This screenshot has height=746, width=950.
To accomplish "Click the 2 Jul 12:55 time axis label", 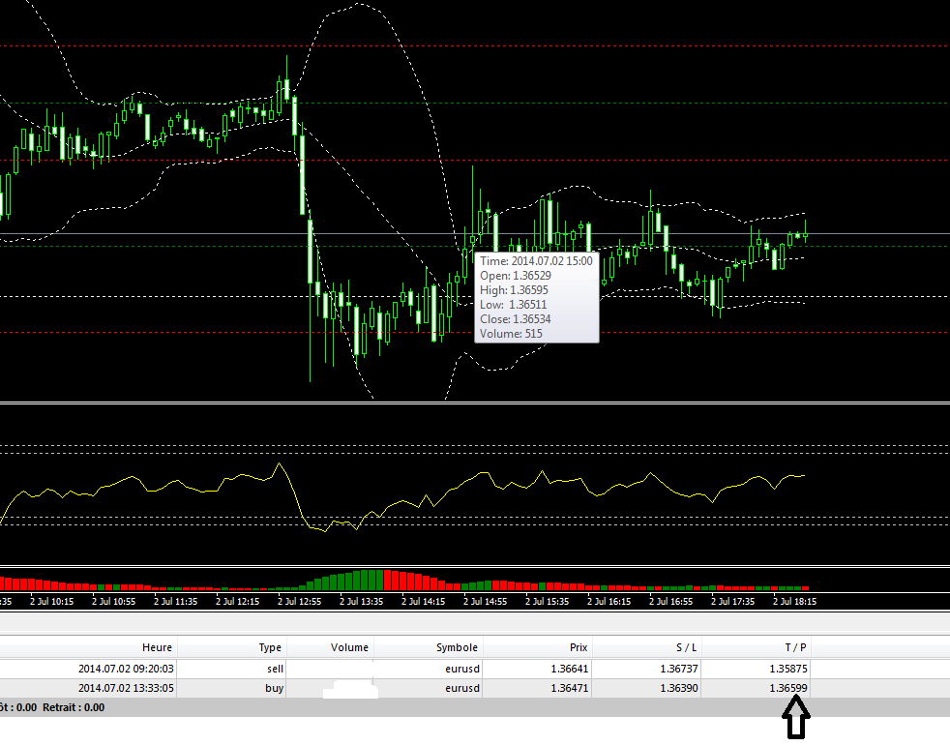I will pyautogui.click(x=299, y=601).
